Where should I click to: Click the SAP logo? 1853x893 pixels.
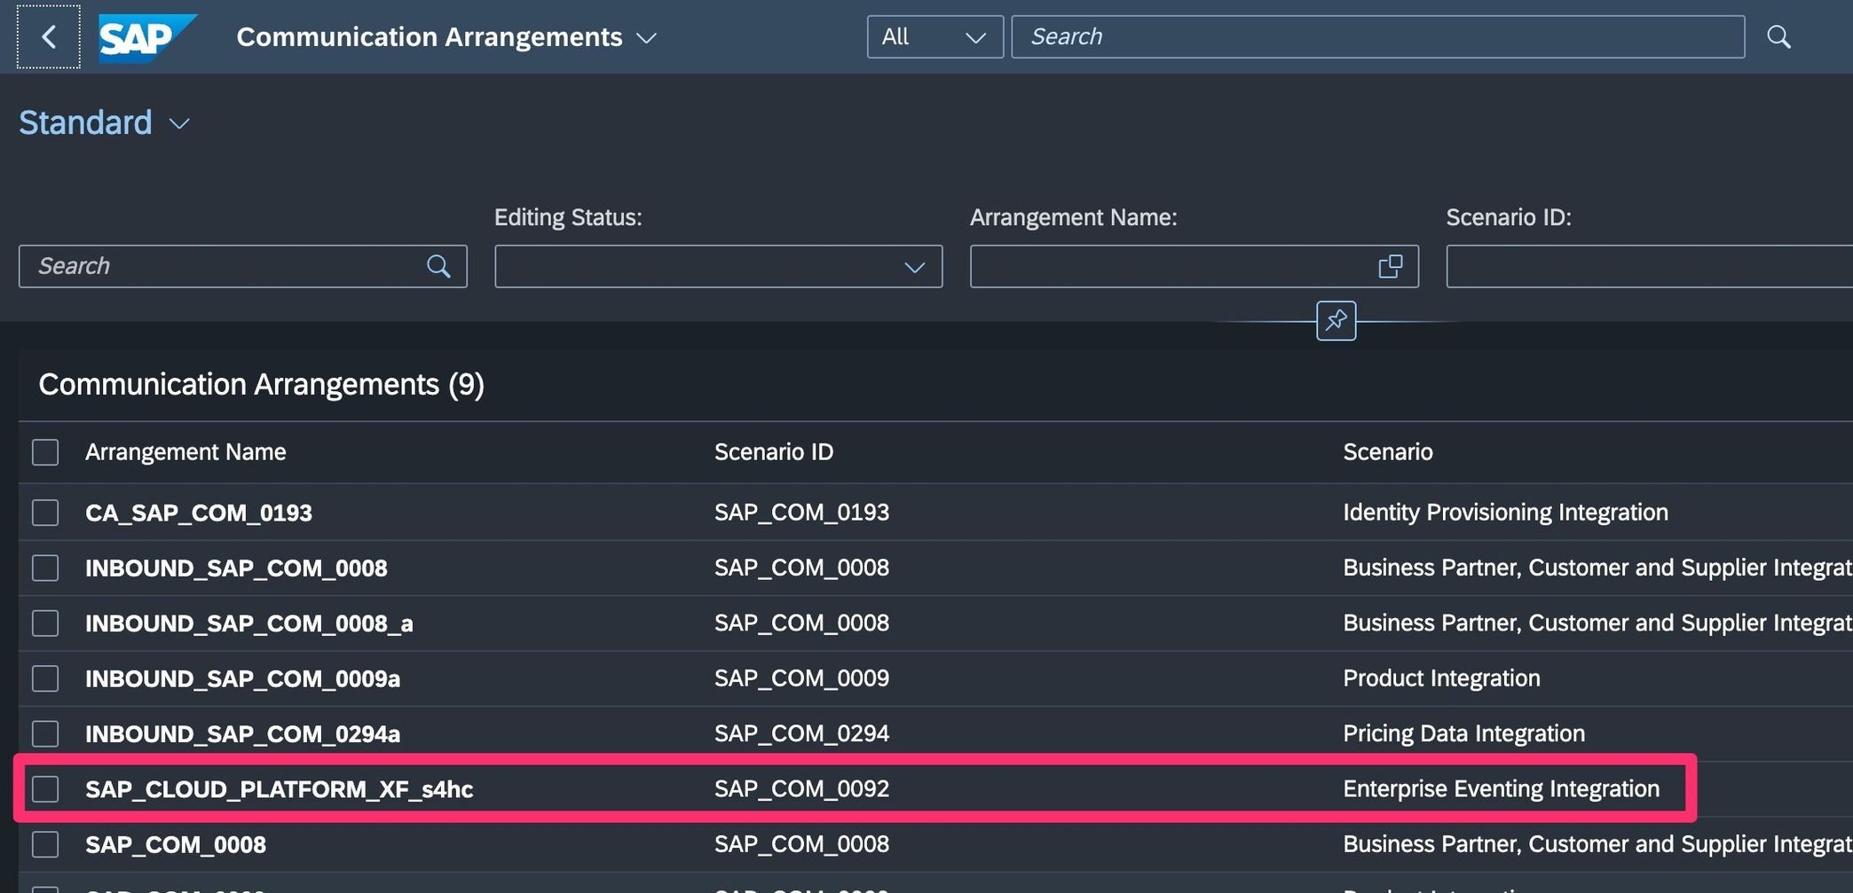[x=146, y=37]
